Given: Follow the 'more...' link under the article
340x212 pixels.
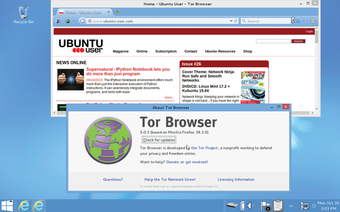Looking at the screenshot, I should tap(169, 98).
